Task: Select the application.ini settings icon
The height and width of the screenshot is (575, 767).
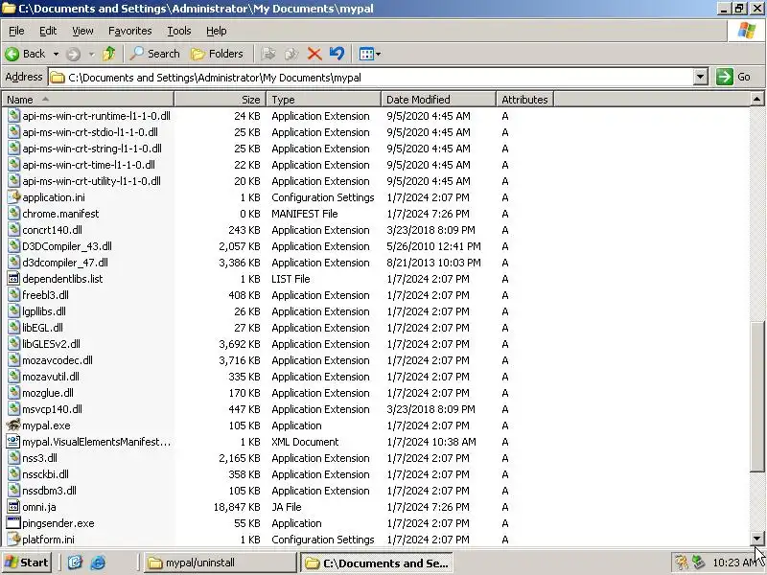Action: (13, 197)
